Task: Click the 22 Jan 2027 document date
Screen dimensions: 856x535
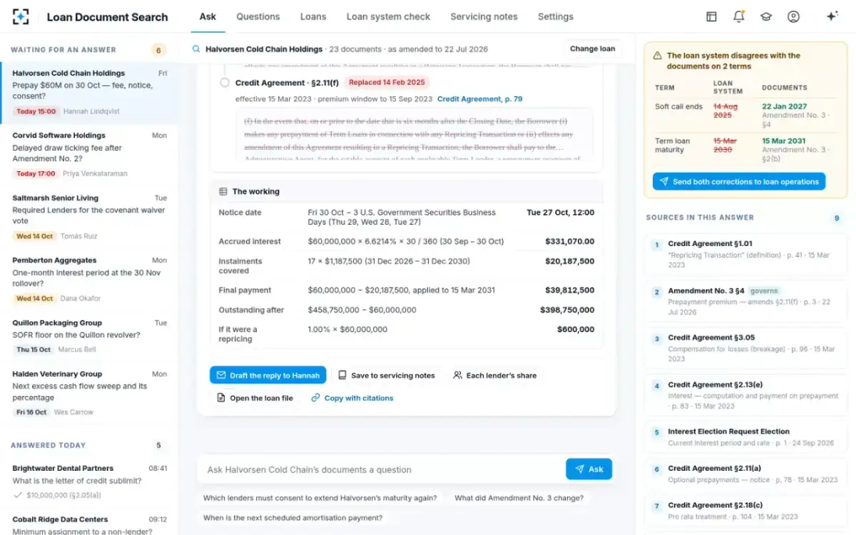Action: (785, 106)
